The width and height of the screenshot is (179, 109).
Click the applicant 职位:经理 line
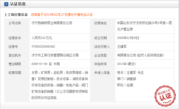(x=125, y=85)
